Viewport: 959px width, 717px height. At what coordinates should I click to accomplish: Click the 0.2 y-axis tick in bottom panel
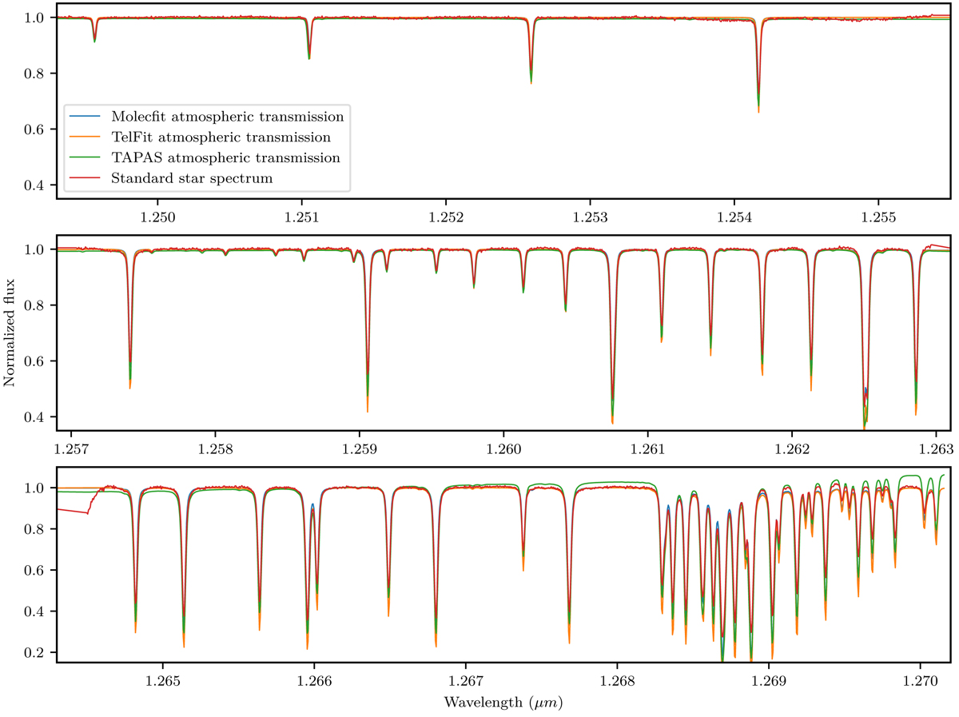point(40,653)
